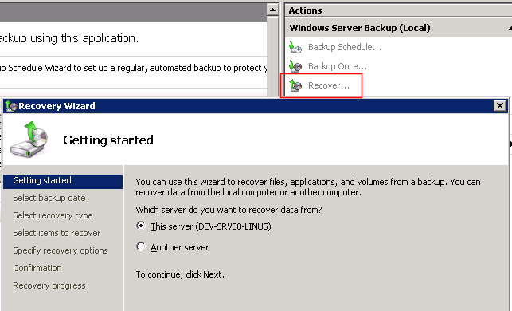The height and width of the screenshot is (311, 512).
Task: Go to Select backup date step
Action: pos(49,198)
